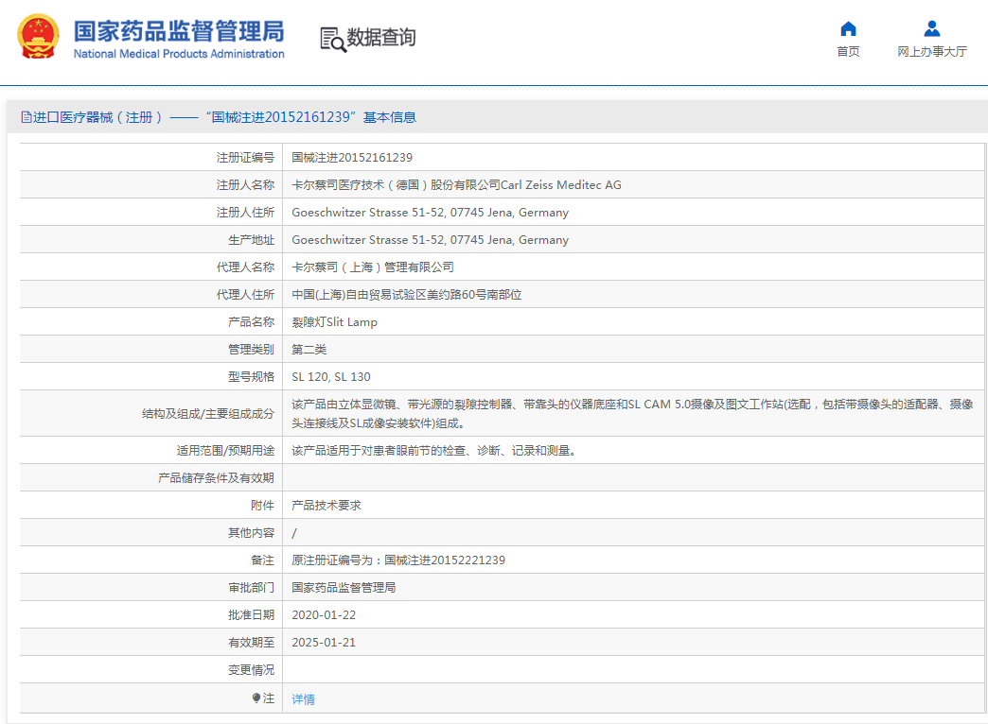
Task: Click the bulb icon beside 注
Action: (256, 698)
